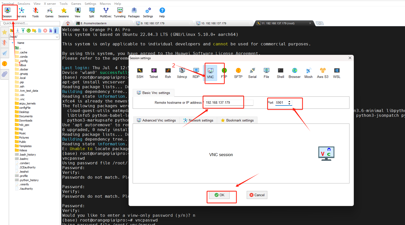
Task: Go to the home tab icon
Action: click(68, 23)
